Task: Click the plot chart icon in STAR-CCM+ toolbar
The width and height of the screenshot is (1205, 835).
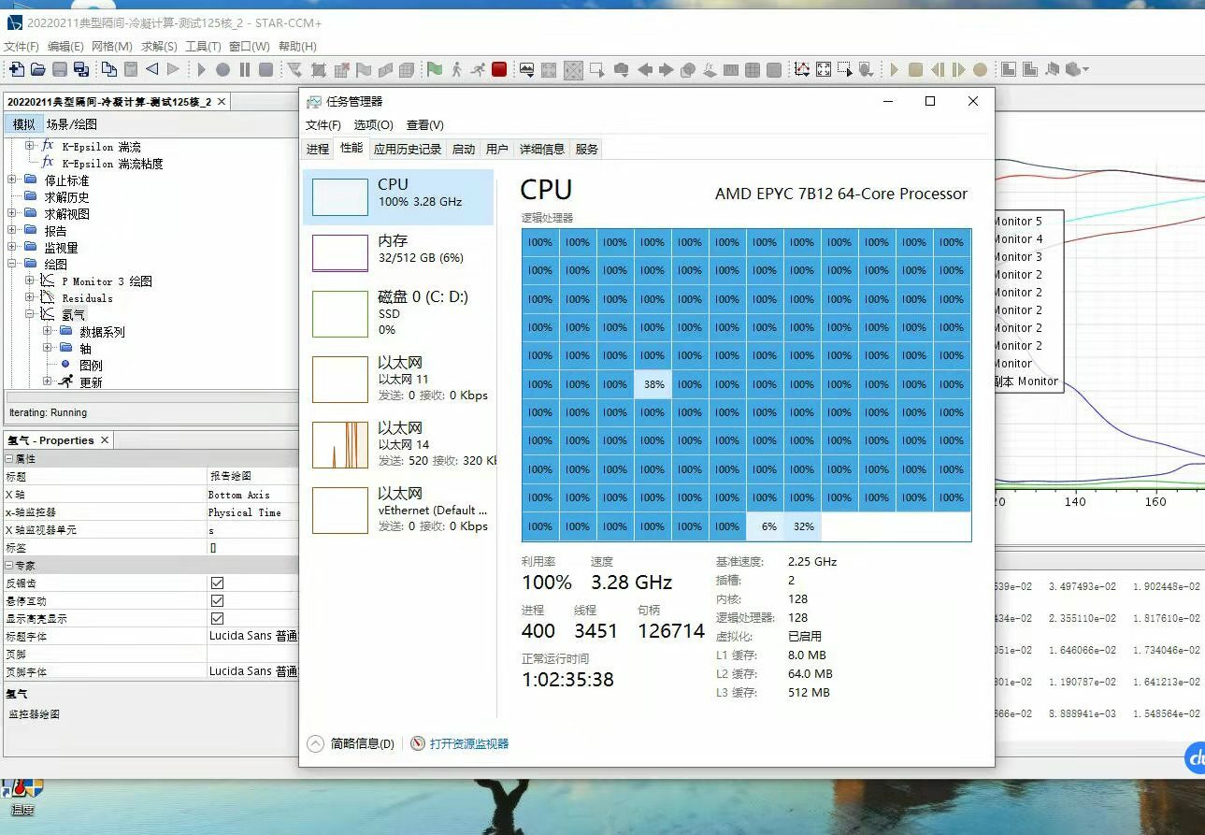Action: click(x=801, y=69)
